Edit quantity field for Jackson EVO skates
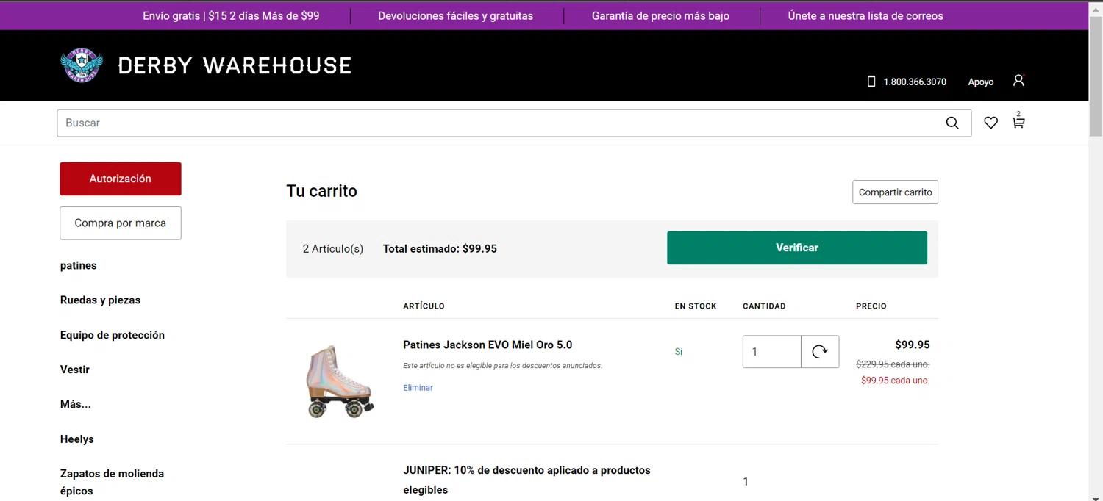Screen dimensions: 1103x501 pyautogui.click(x=771, y=352)
